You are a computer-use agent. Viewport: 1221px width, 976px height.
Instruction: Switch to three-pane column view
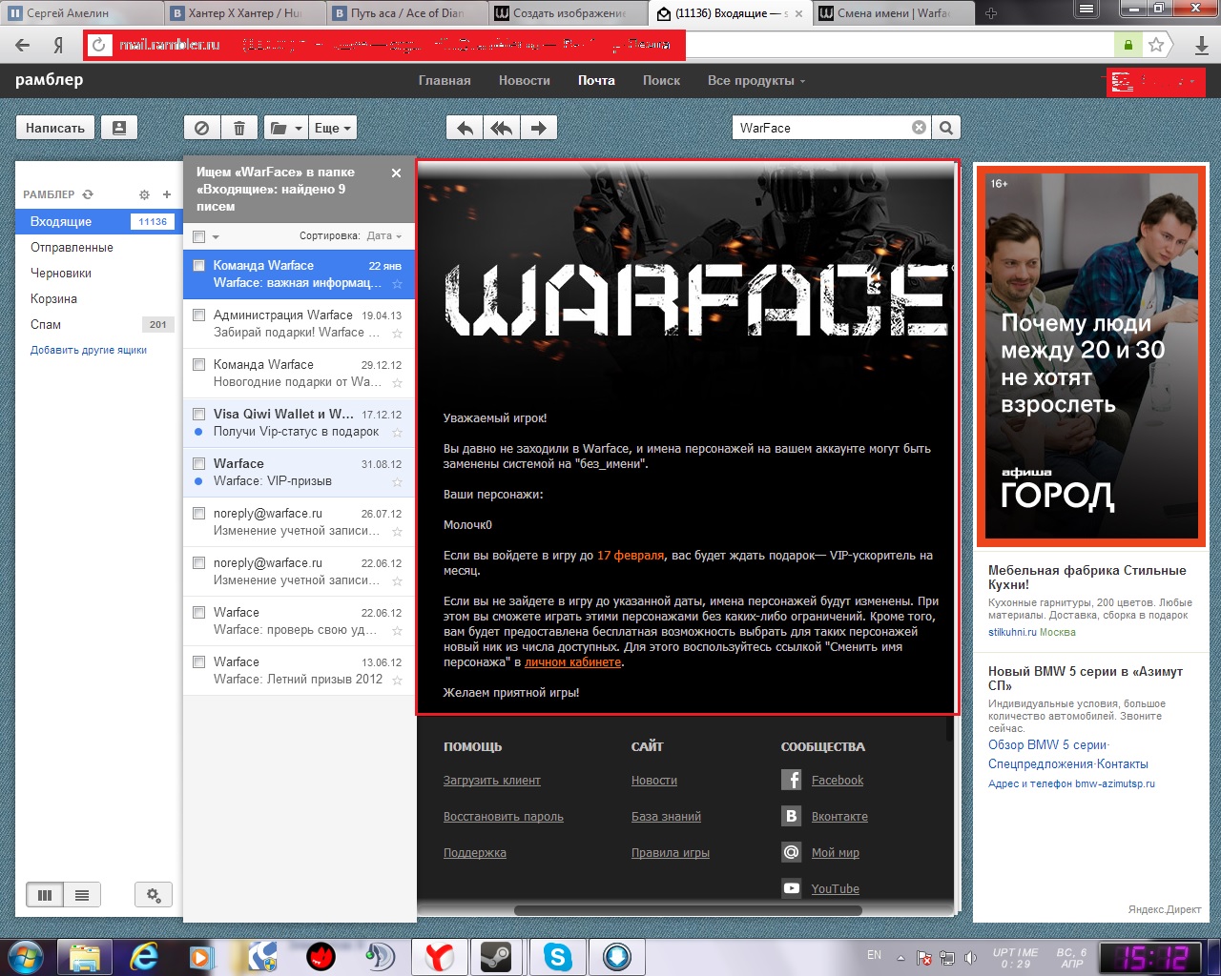coord(44,895)
